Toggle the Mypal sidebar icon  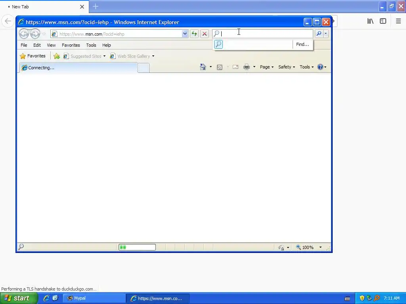click(383, 21)
